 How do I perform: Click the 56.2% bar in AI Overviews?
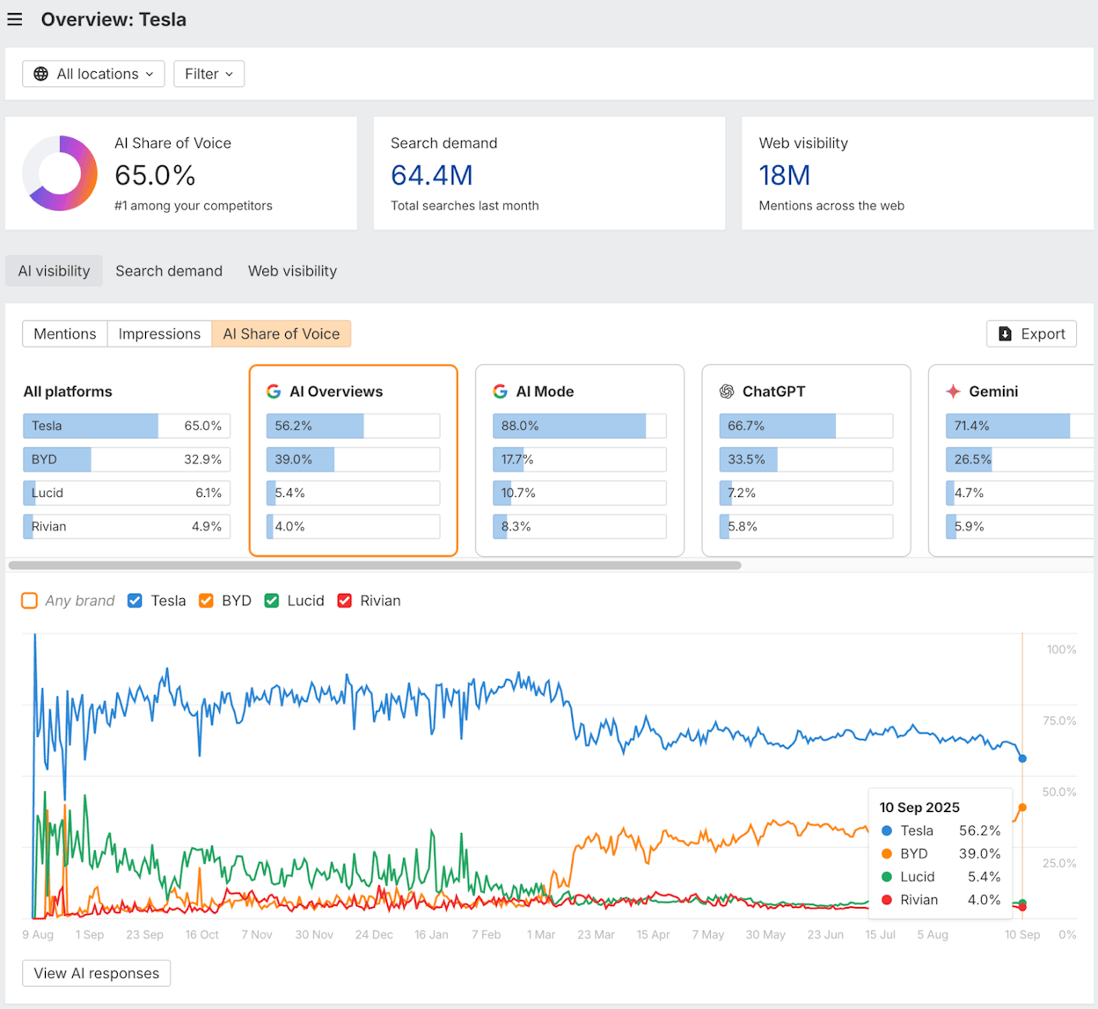click(353, 426)
